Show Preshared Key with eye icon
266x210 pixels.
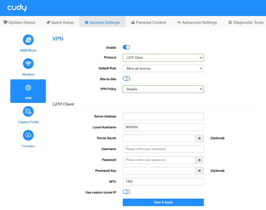coord(199,171)
